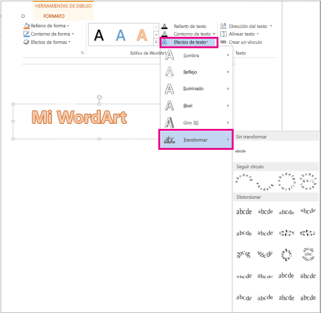Select the no-transform abcde option

click(x=241, y=151)
